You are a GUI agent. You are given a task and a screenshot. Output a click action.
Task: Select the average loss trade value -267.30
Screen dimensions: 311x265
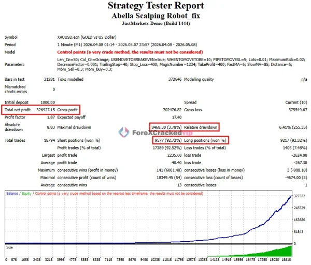[300, 163]
